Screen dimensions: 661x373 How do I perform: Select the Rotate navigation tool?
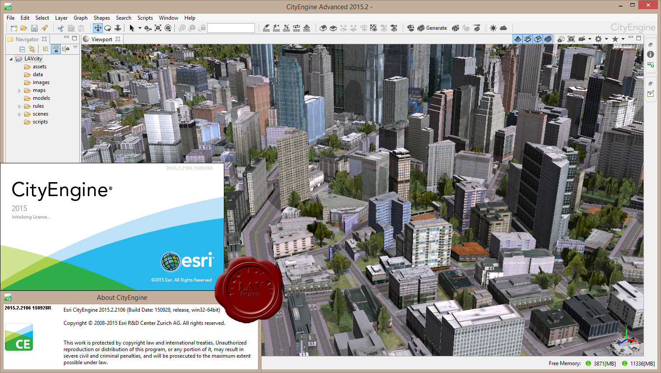(x=108, y=28)
